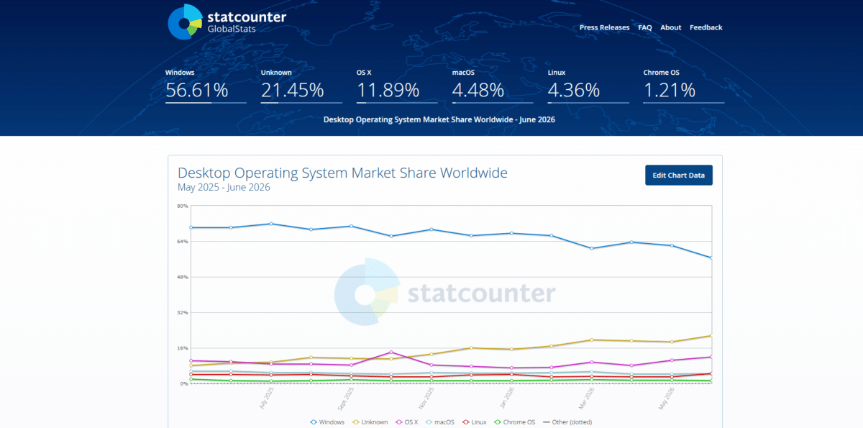
Task: Click the chart title Desktop Operating System Market Share
Action: tap(342, 173)
